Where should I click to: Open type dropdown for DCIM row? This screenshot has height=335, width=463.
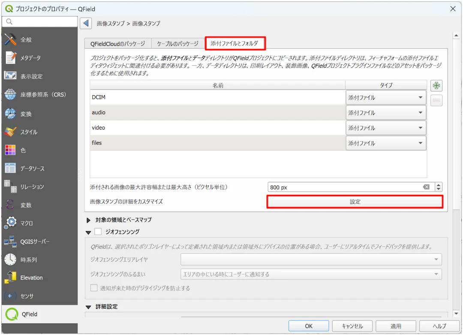(386, 97)
